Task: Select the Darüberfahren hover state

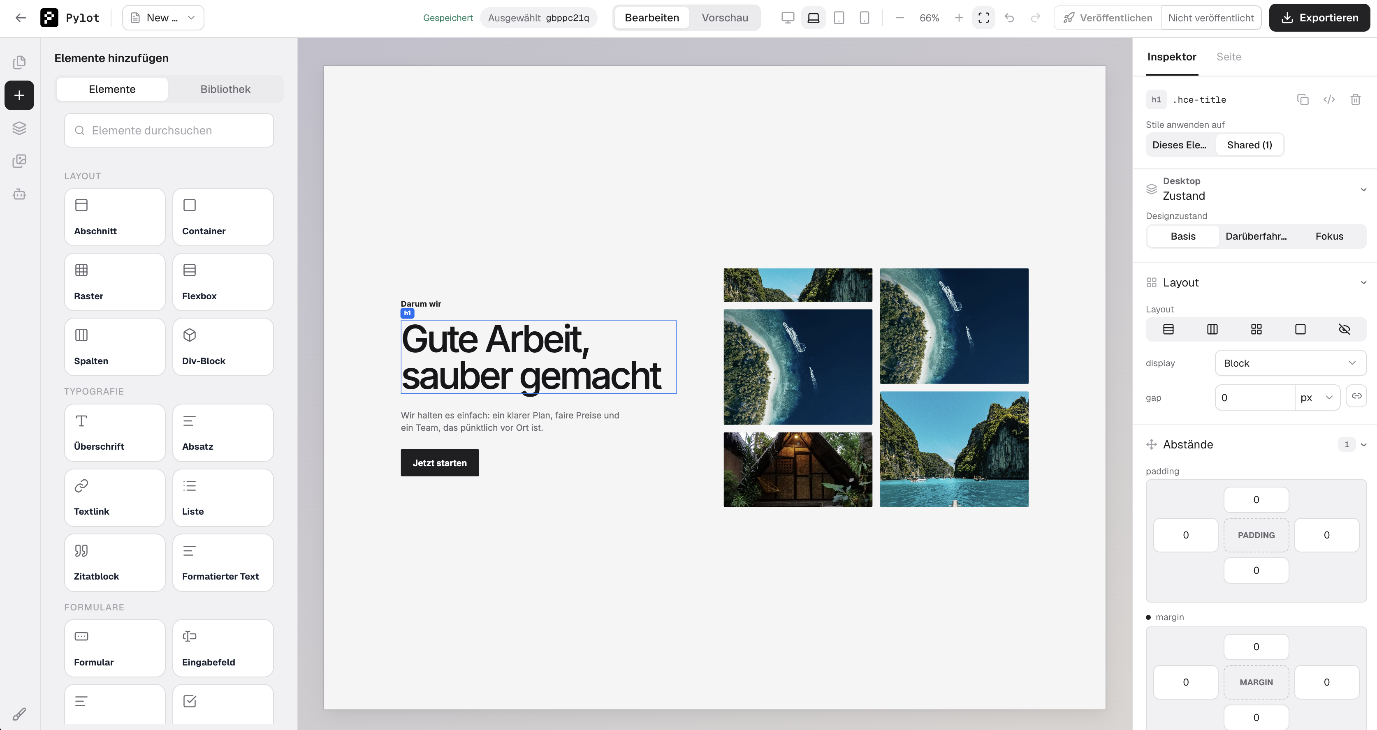Action: pyautogui.click(x=1256, y=236)
